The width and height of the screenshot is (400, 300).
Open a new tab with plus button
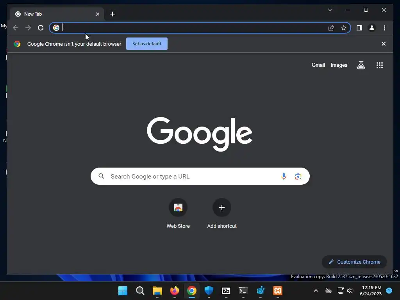(x=112, y=14)
